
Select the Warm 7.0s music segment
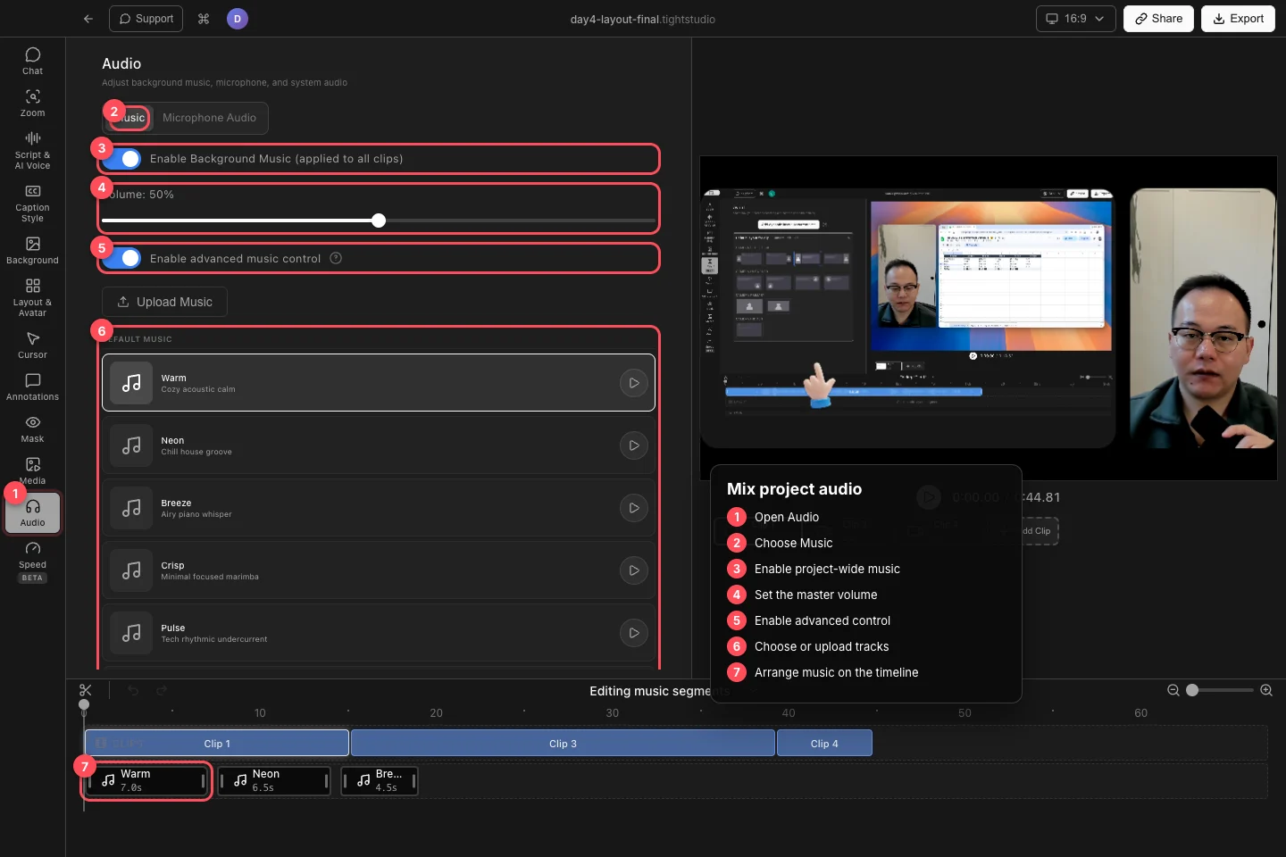147,781
